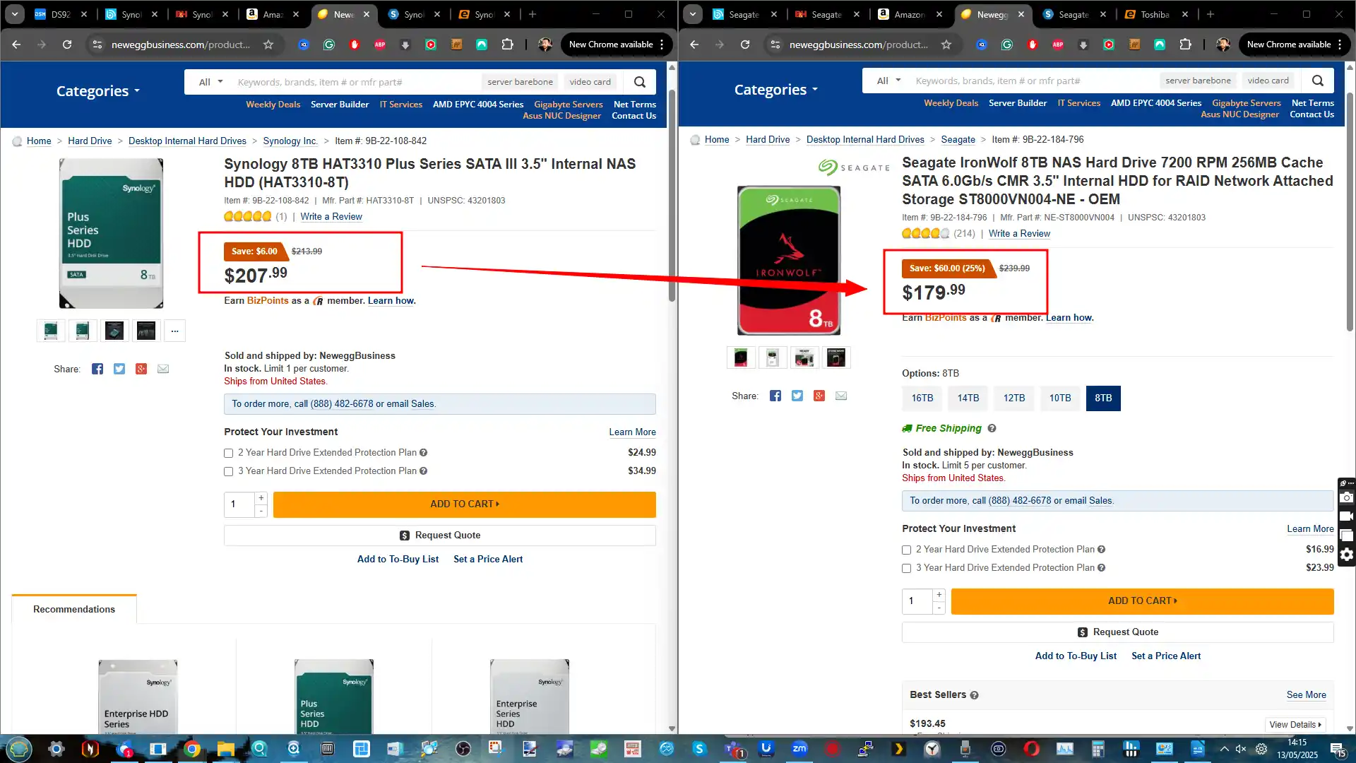Reload the left browser page
The image size is (1356, 763).
coord(67,45)
